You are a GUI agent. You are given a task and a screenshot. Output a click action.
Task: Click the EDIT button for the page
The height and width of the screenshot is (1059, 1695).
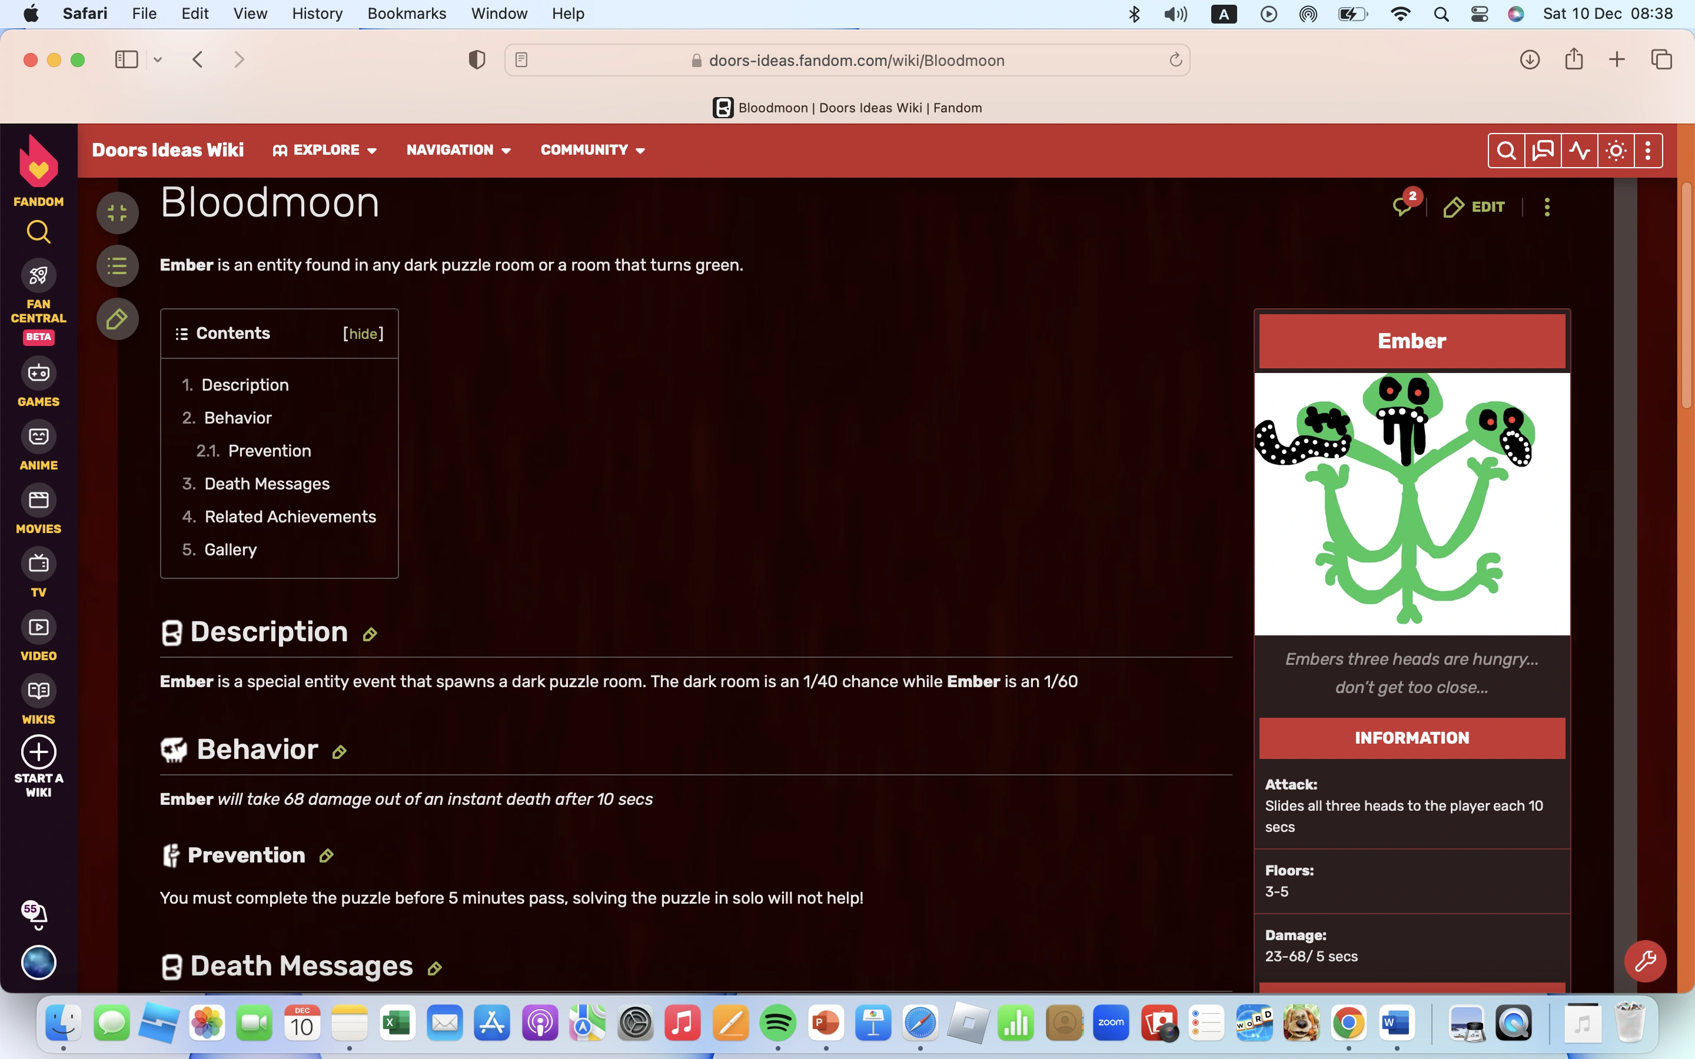[x=1474, y=207]
